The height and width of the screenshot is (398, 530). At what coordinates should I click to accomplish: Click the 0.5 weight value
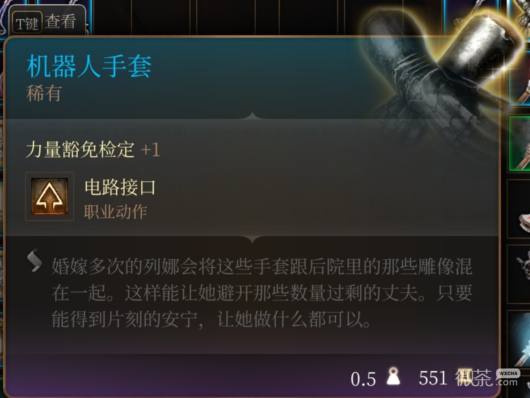[363, 379]
